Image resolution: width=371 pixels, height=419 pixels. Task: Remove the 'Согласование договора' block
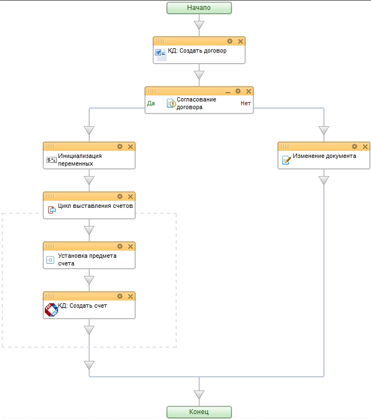pos(248,91)
